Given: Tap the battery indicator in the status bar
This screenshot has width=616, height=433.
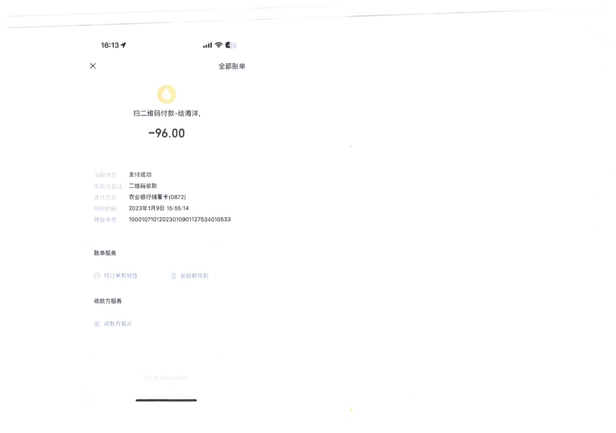Looking at the screenshot, I should click(x=231, y=45).
